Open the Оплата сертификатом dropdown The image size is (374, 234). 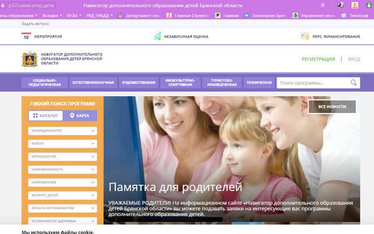click(x=62, y=208)
